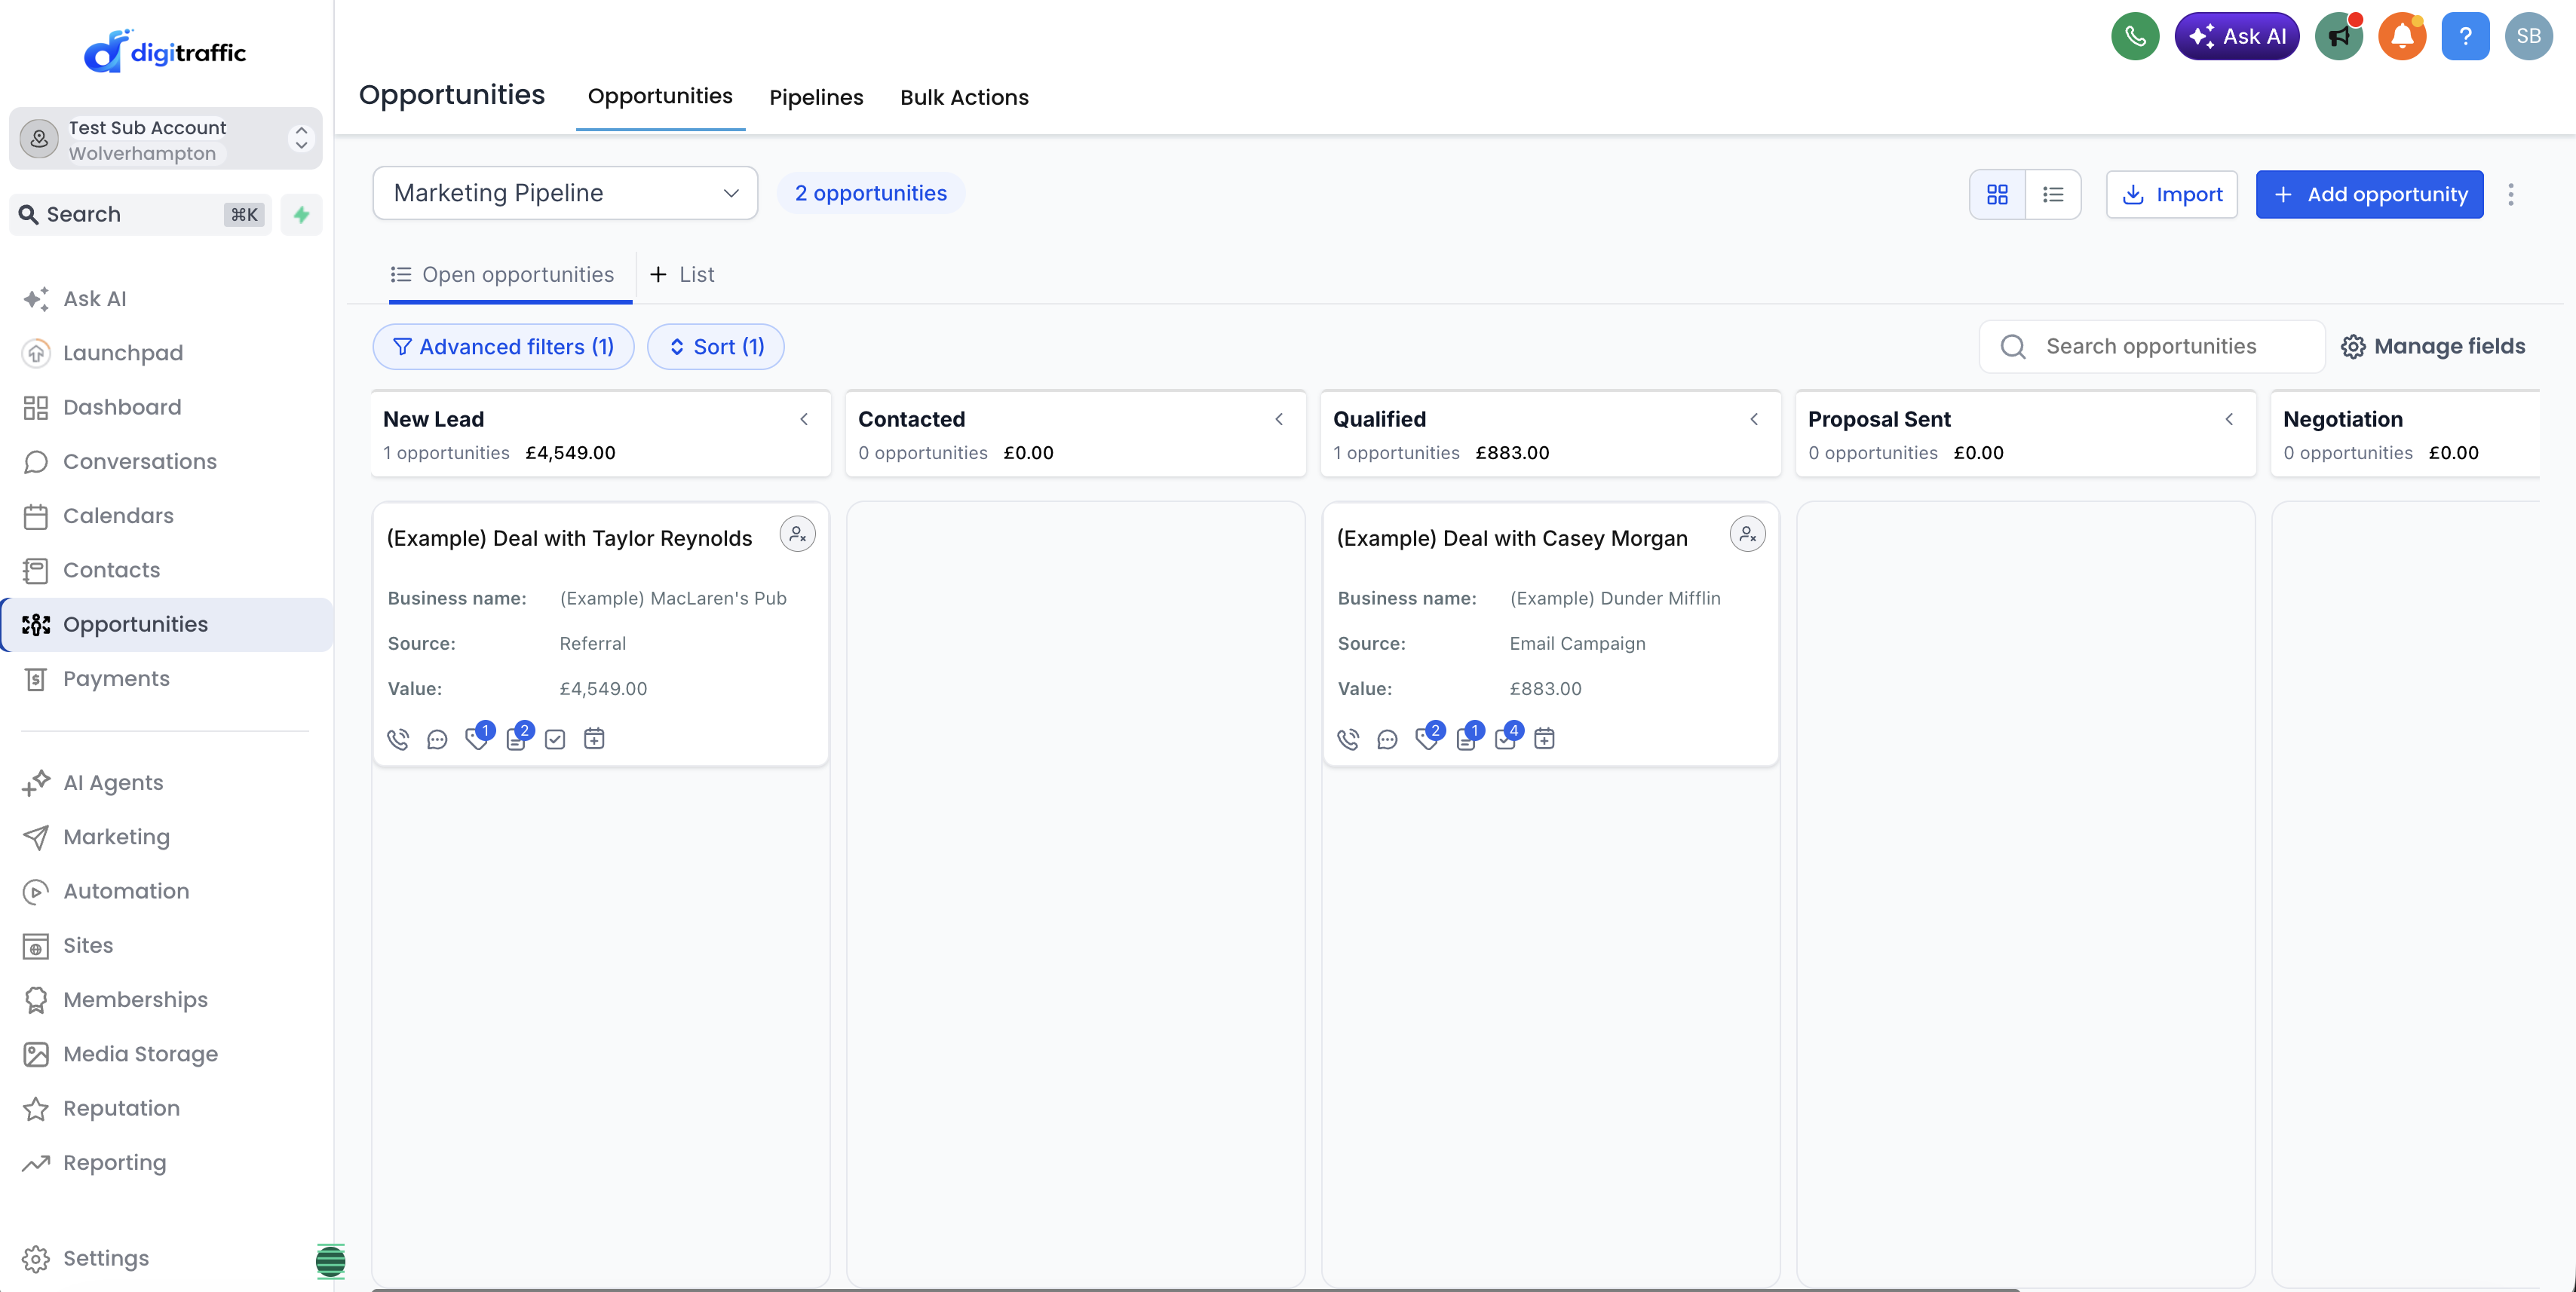Click the calendar appointment icon on Taylor Reynolds card
The width and height of the screenshot is (2576, 1292).
[594, 739]
